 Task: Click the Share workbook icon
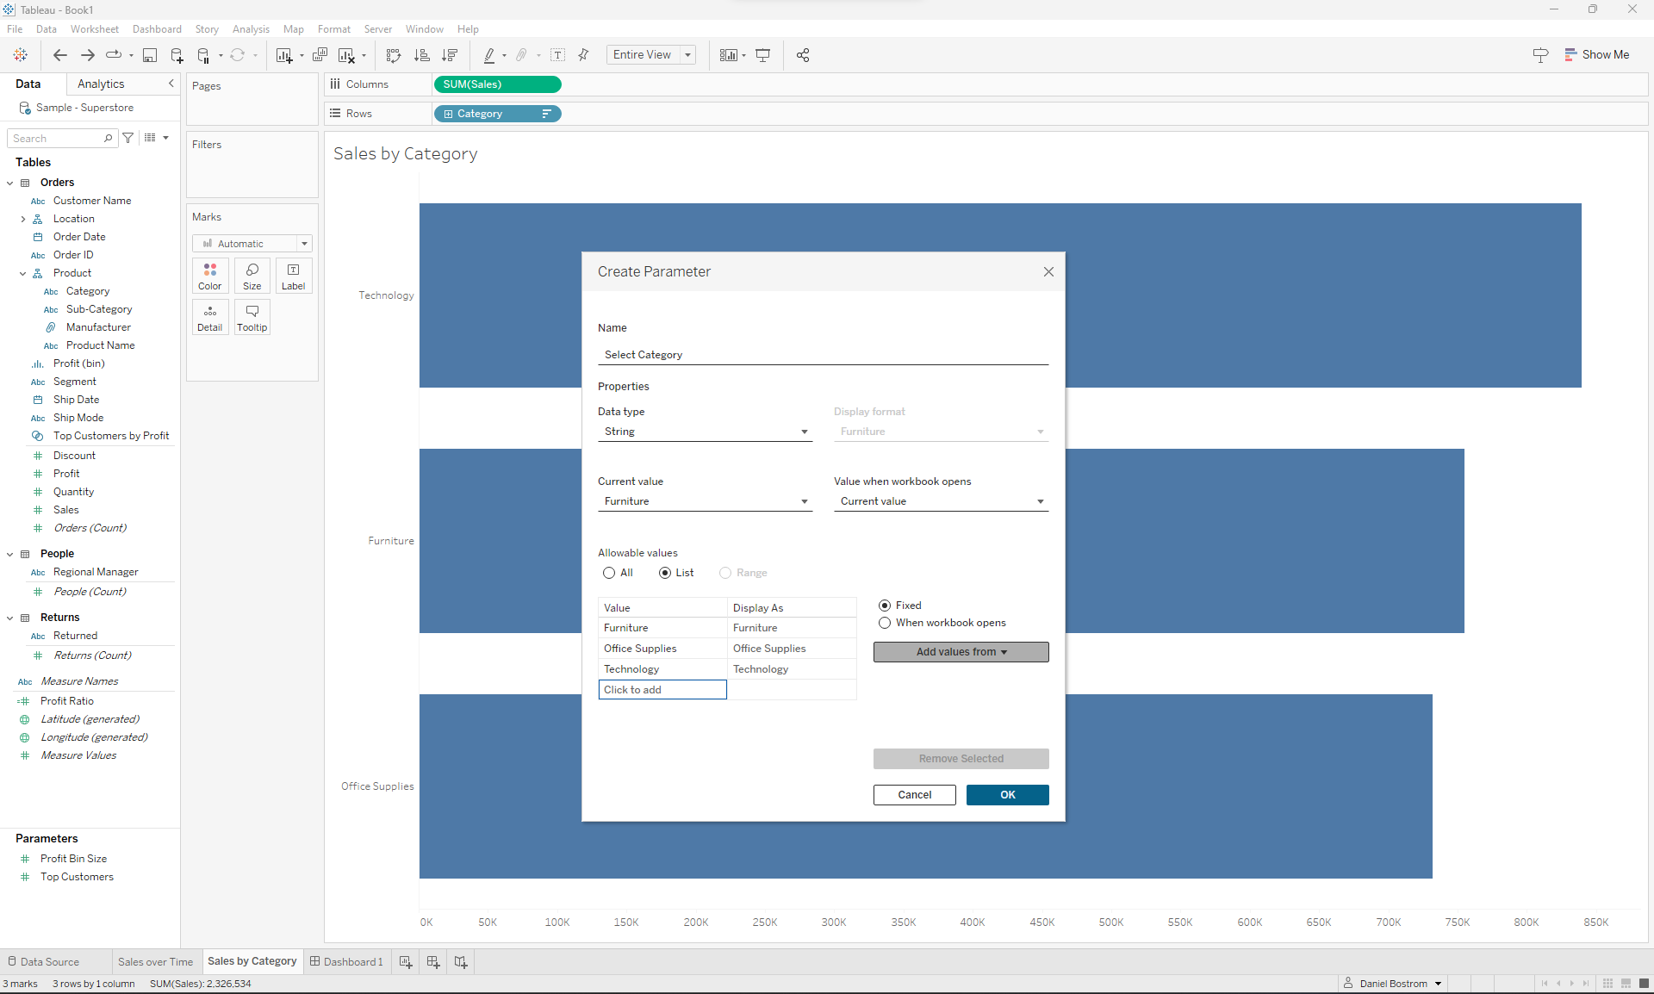[x=803, y=55]
